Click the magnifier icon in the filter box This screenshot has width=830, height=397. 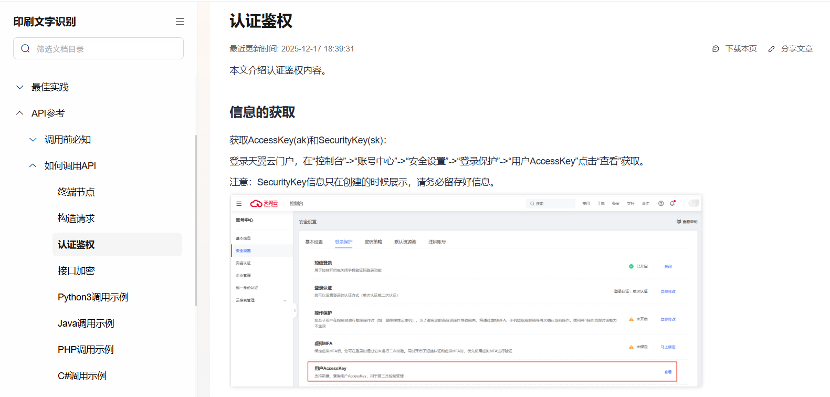25,48
